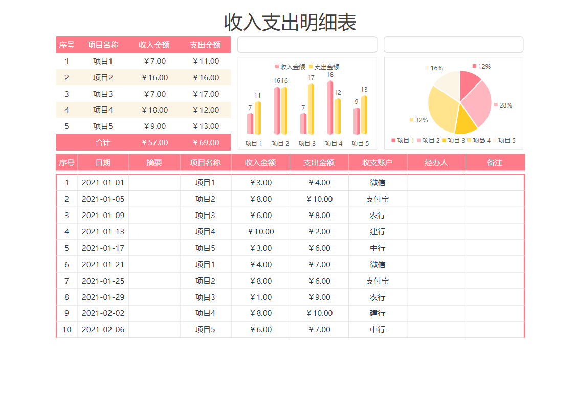Click the title 收入支出明细表

click(290, 22)
